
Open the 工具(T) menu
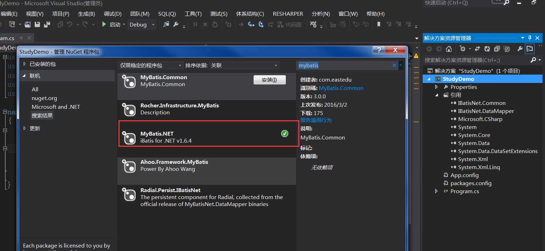193,14
